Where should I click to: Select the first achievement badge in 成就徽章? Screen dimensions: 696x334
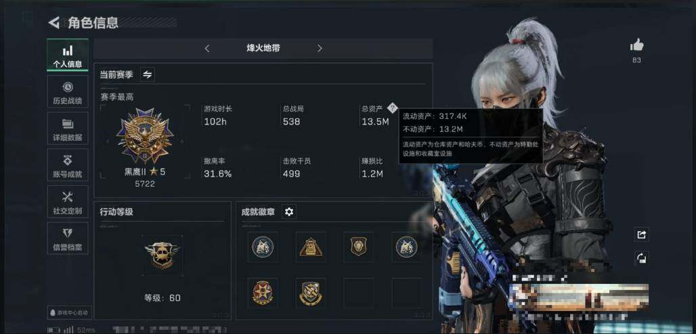click(263, 247)
